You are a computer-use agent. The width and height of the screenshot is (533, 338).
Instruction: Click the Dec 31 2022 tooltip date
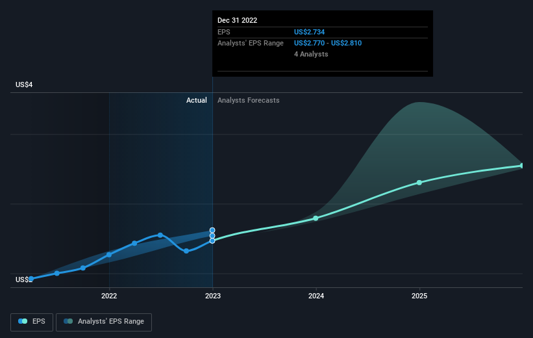(x=237, y=20)
